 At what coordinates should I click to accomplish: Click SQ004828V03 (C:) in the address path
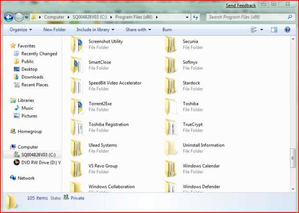(89, 17)
